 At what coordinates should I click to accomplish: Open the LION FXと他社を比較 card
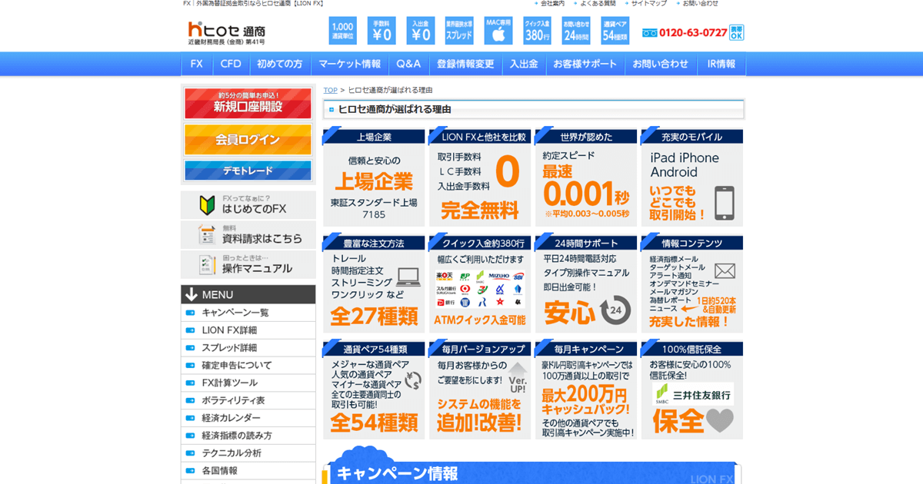[480, 176]
